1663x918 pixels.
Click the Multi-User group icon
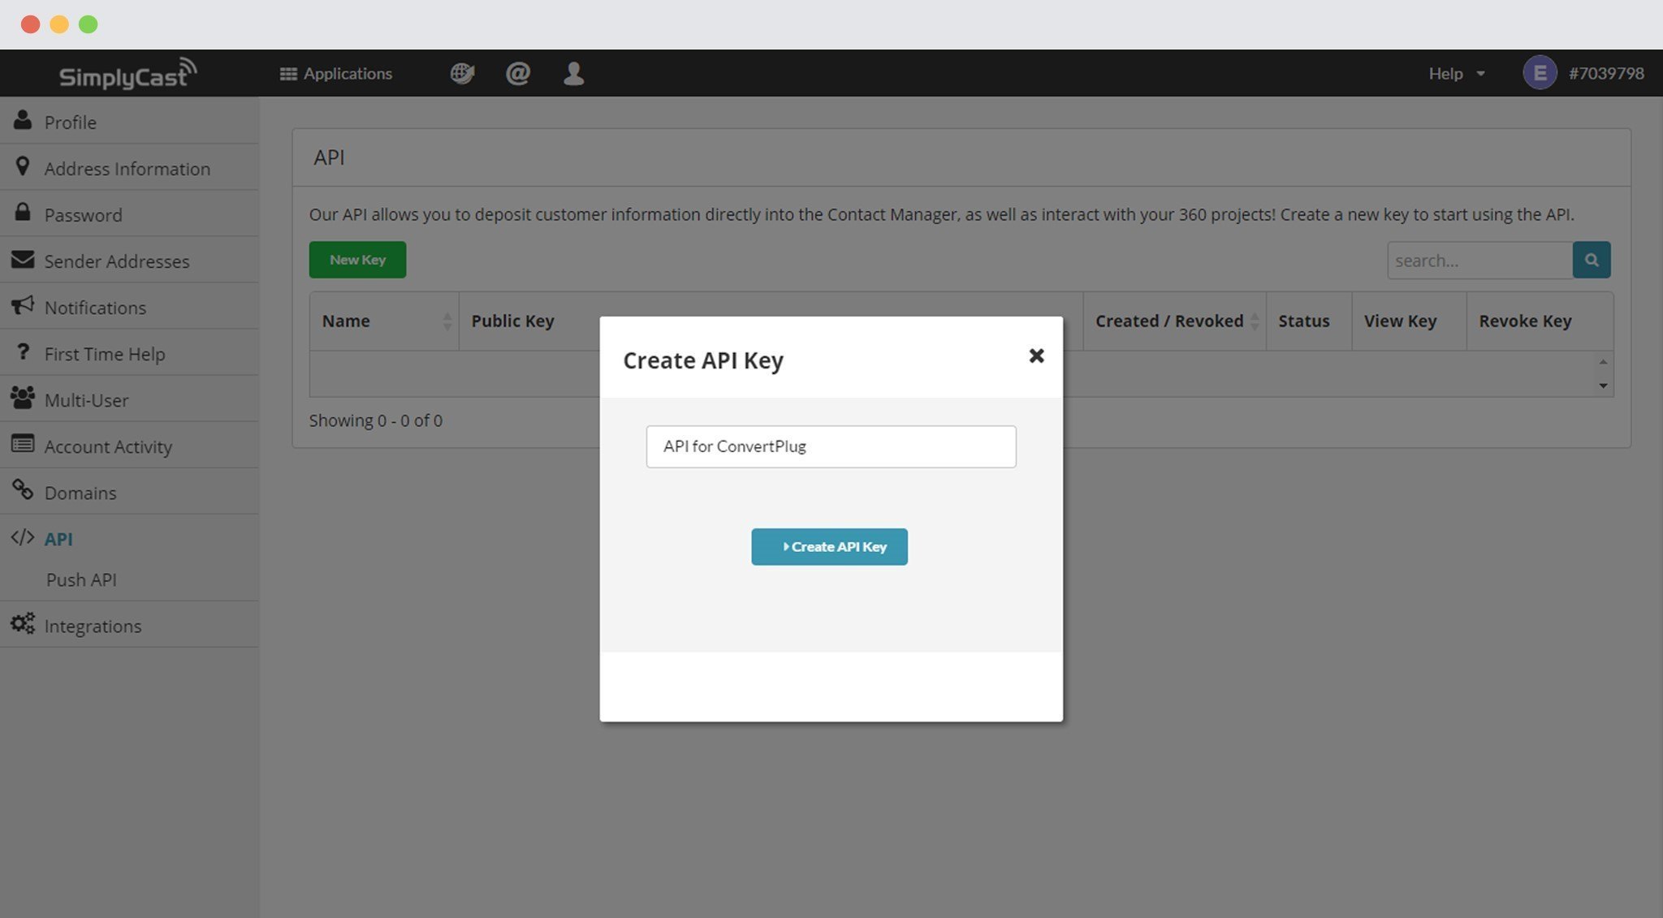tap(23, 398)
